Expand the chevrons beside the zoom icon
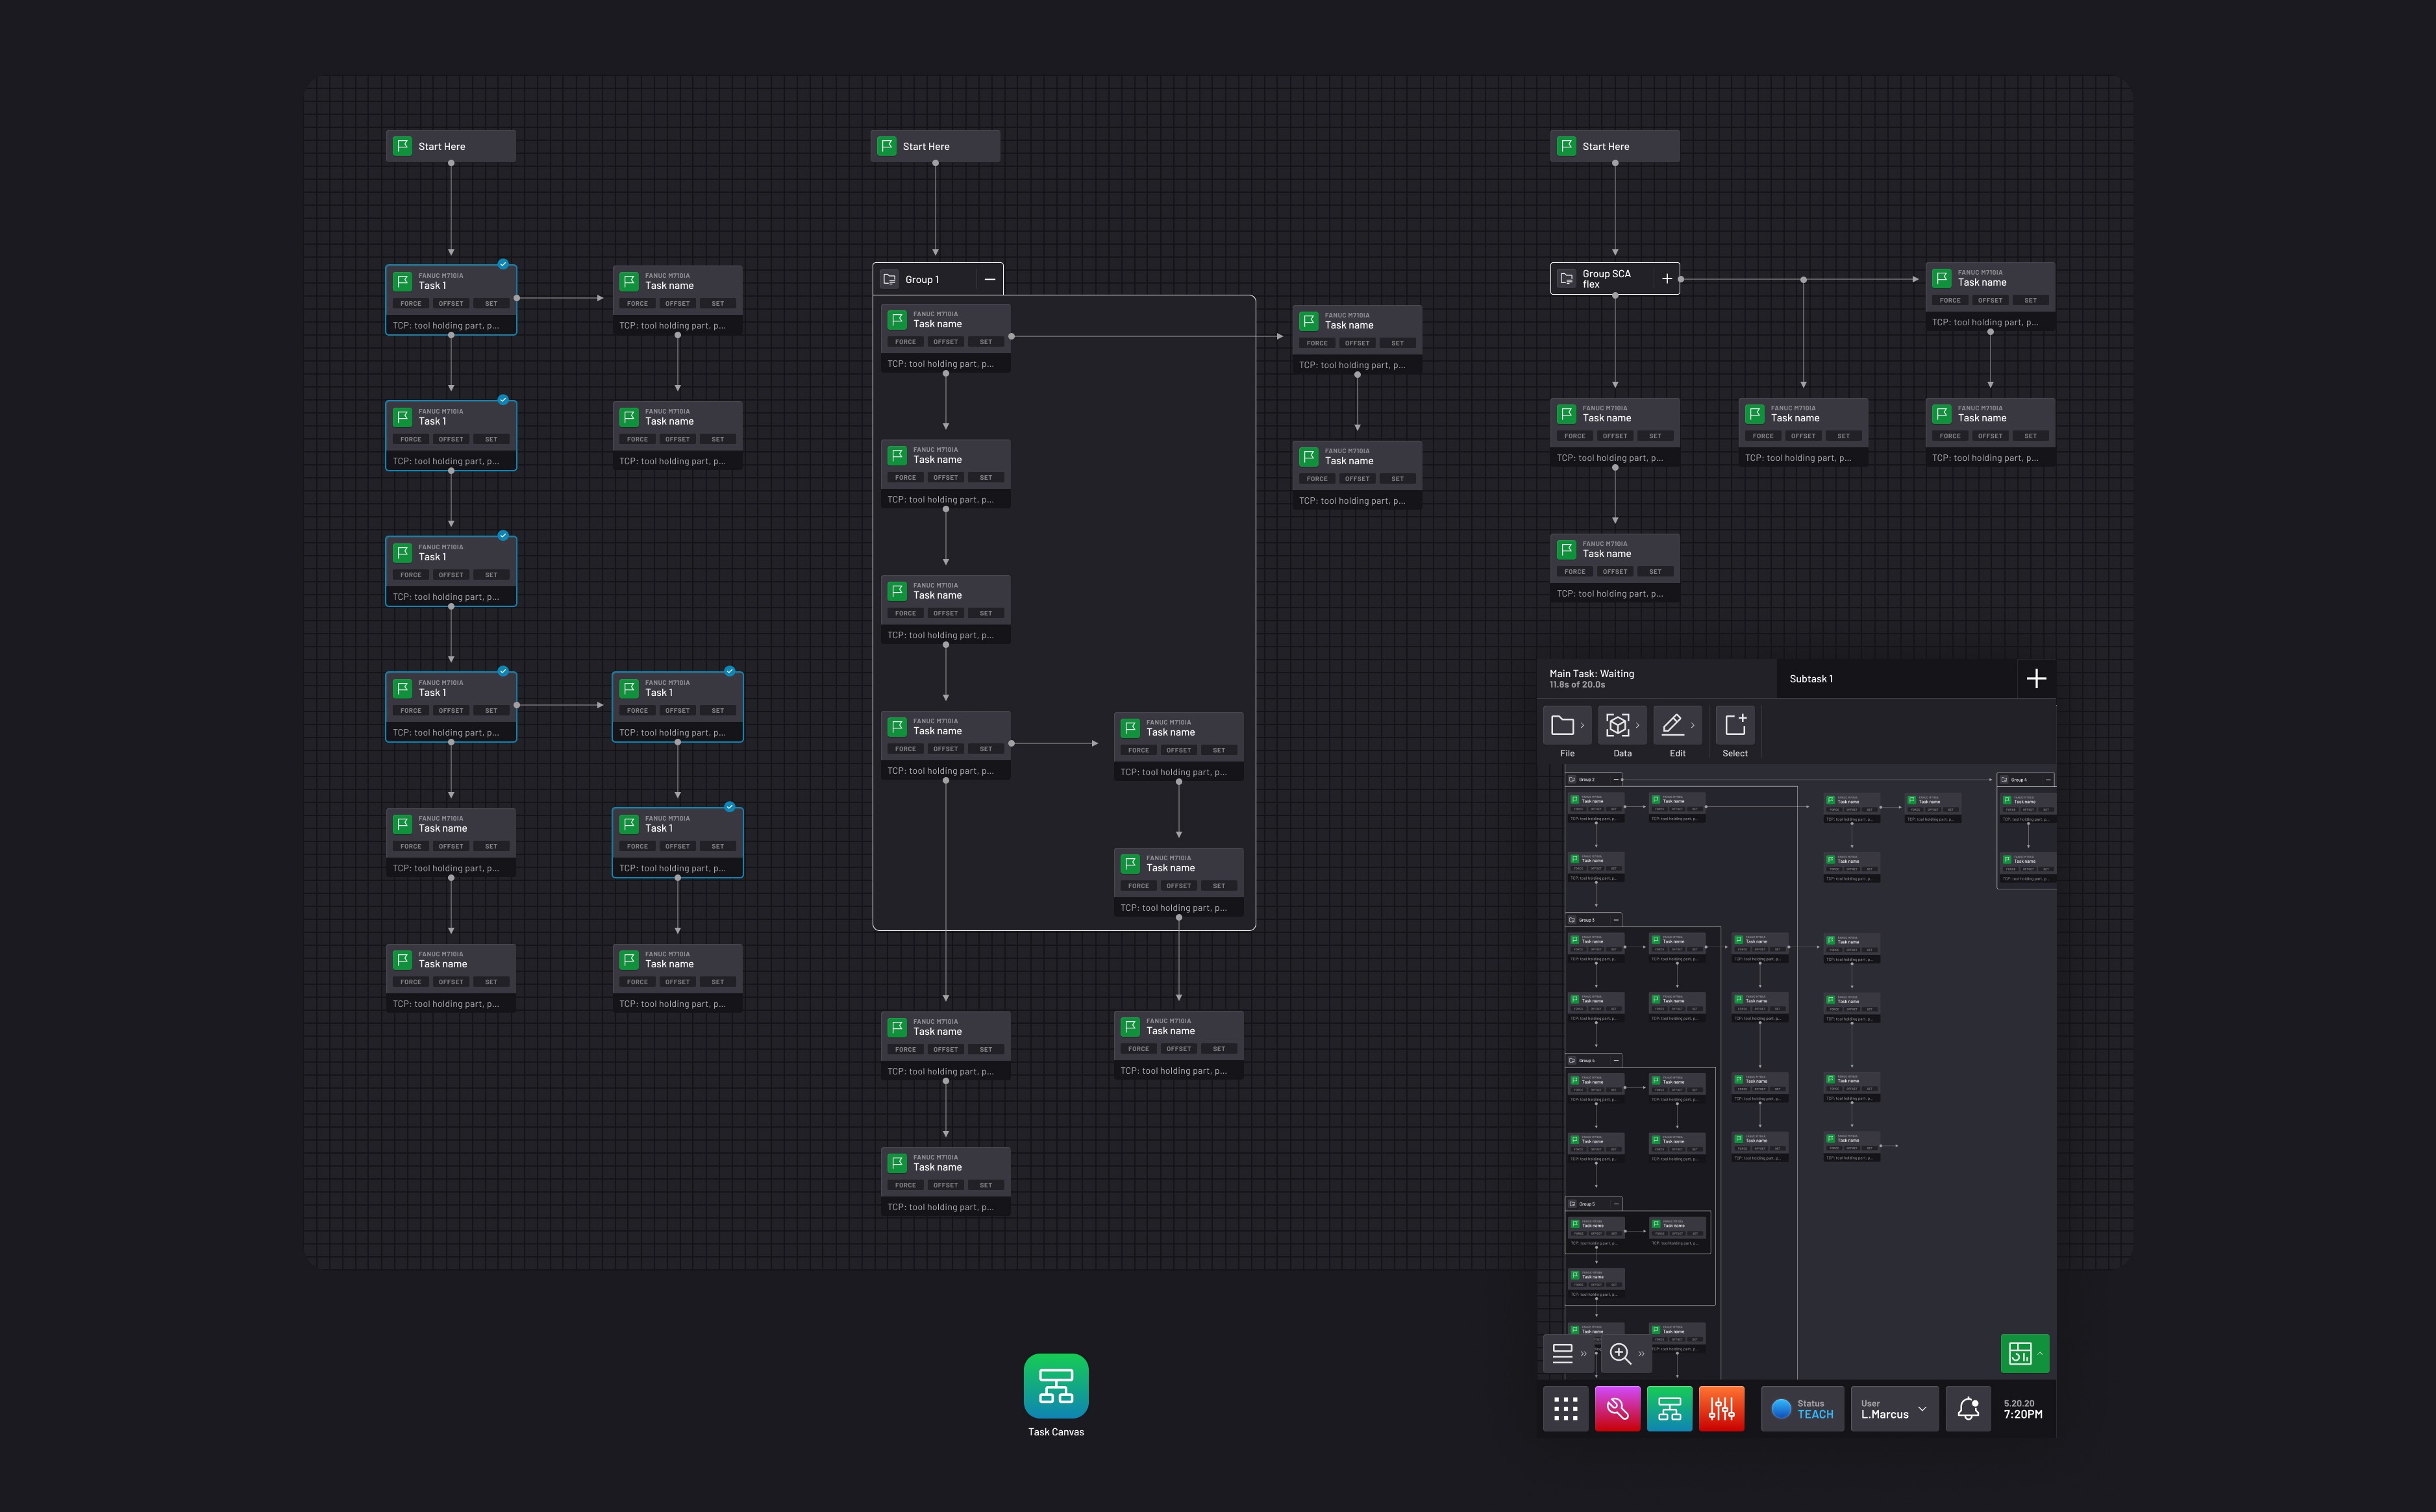This screenshot has width=2436, height=1512. pyautogui.click(x=1642, y=1354)
